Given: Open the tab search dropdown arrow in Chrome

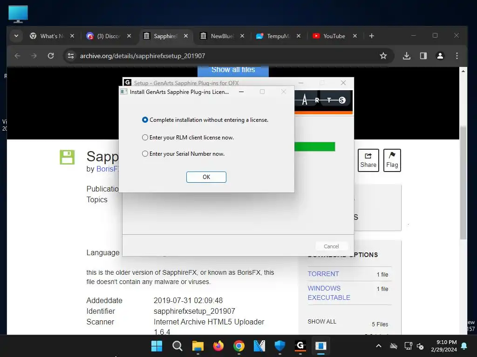Looking at the screenshot, I should (16, 36).
